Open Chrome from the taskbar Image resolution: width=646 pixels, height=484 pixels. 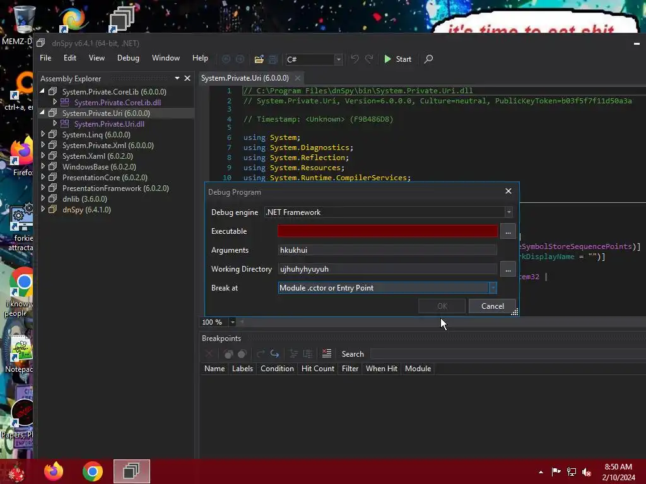(x=92, y=471)
